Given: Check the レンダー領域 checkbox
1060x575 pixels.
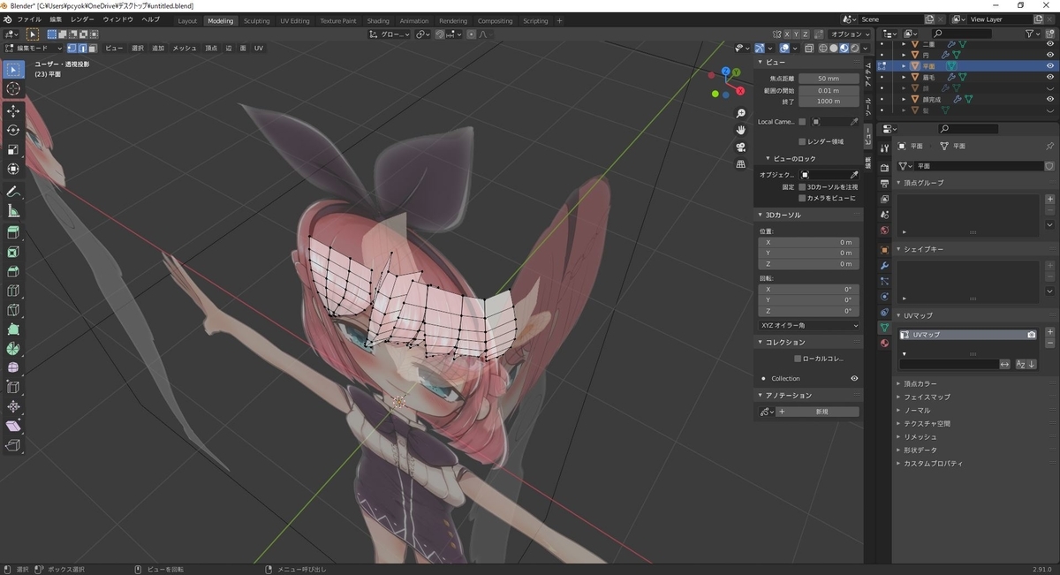Looking at the screenshot, I should (x=802, y=141).
